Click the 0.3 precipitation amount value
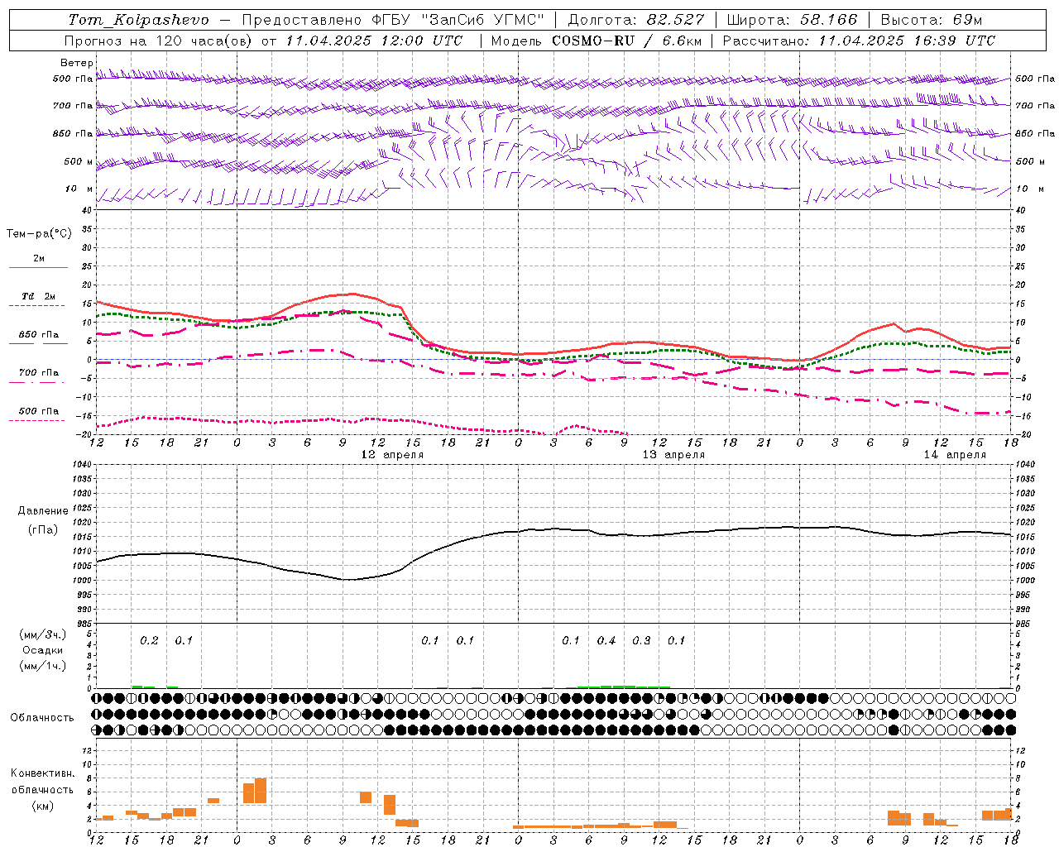Image resolution: width=1059 pixels, height=847 pixels. tap(641, 641)
